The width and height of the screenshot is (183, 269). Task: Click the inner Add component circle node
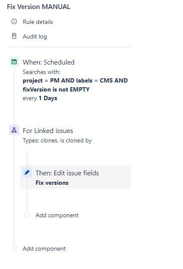coord(27,215)
